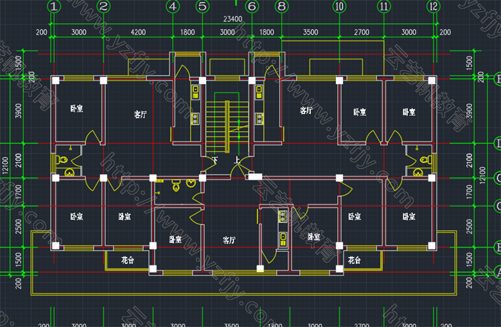Click the 花台 label near the right balcony
This screenshot has height=327, width=501.
[354, 260]
